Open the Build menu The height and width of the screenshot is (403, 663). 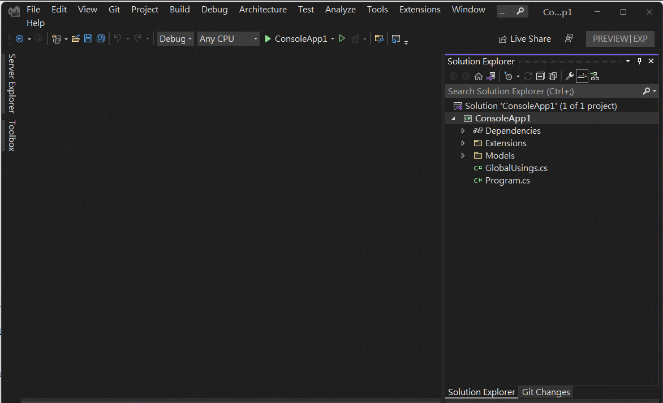click(180, 9)
